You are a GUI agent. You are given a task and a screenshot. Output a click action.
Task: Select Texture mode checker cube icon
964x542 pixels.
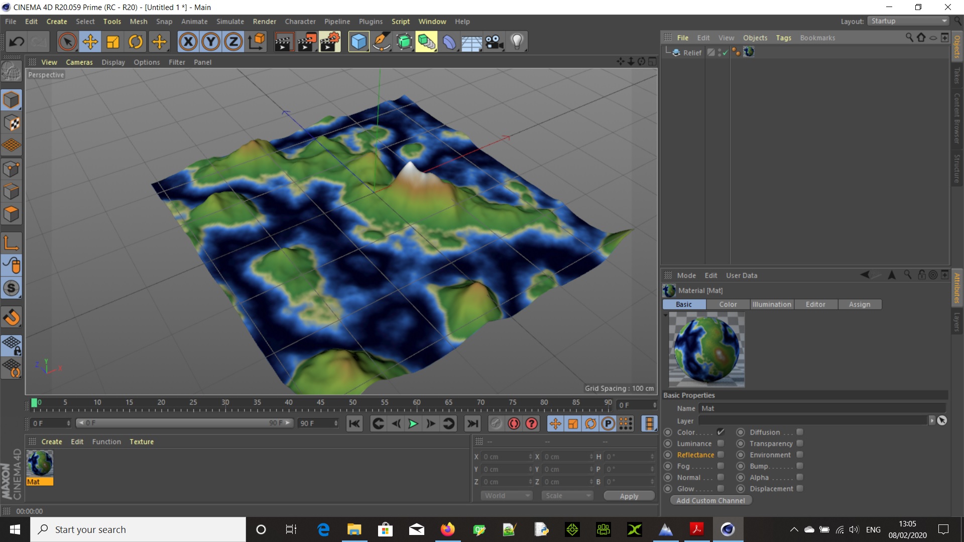point(12,123)
